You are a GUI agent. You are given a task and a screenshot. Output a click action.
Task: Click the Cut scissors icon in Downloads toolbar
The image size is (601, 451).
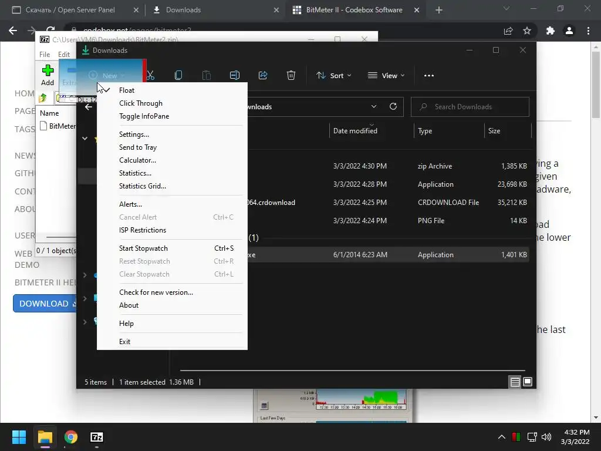click(x=150, y=76)
